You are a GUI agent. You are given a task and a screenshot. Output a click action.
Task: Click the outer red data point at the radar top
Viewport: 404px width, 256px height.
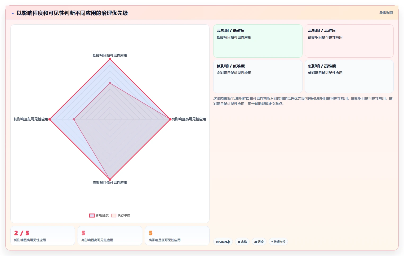[x=110, y=59]
